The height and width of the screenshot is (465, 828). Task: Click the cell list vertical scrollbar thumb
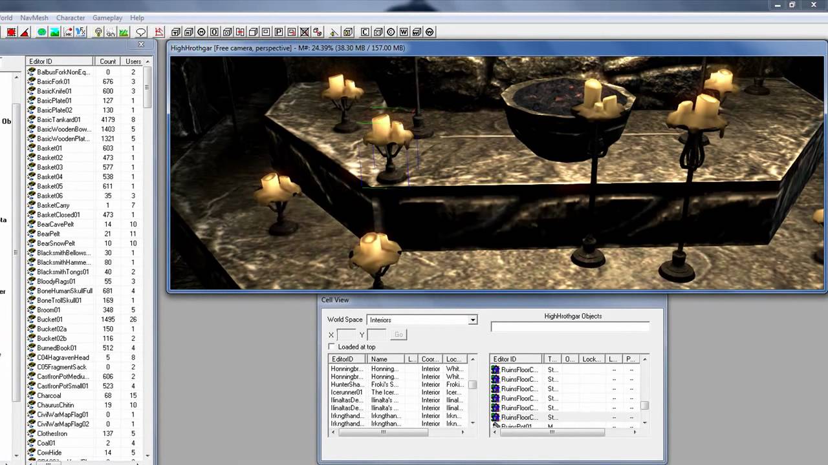(473, 384)
